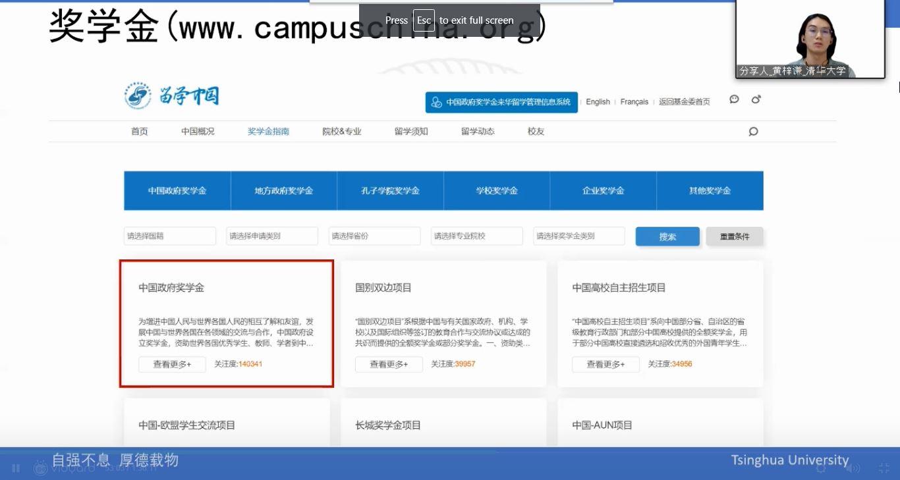The width and height of the screenshot is (900, 480).
Task: Open the WeChat icon in the header
Action: click(x=735, y=99)
